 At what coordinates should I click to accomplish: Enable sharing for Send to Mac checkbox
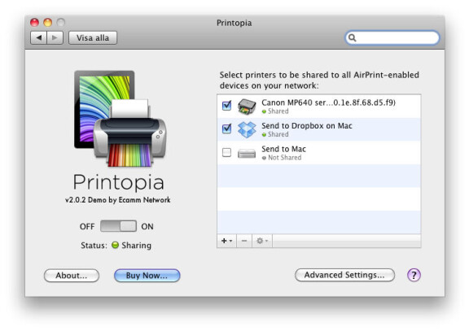226,152
